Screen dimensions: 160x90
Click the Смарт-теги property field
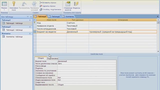[87, 82]
